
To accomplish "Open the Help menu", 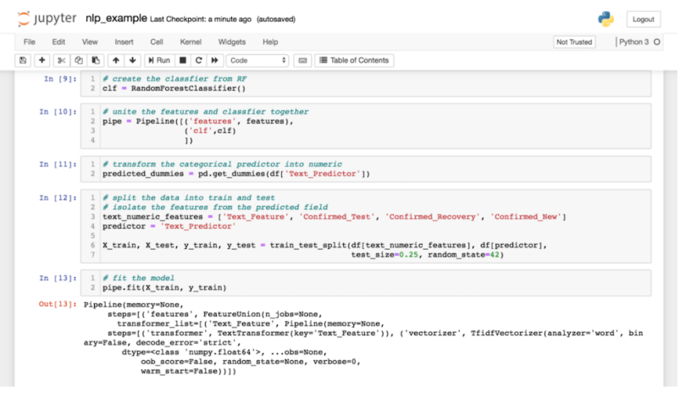I will point(270,42).
